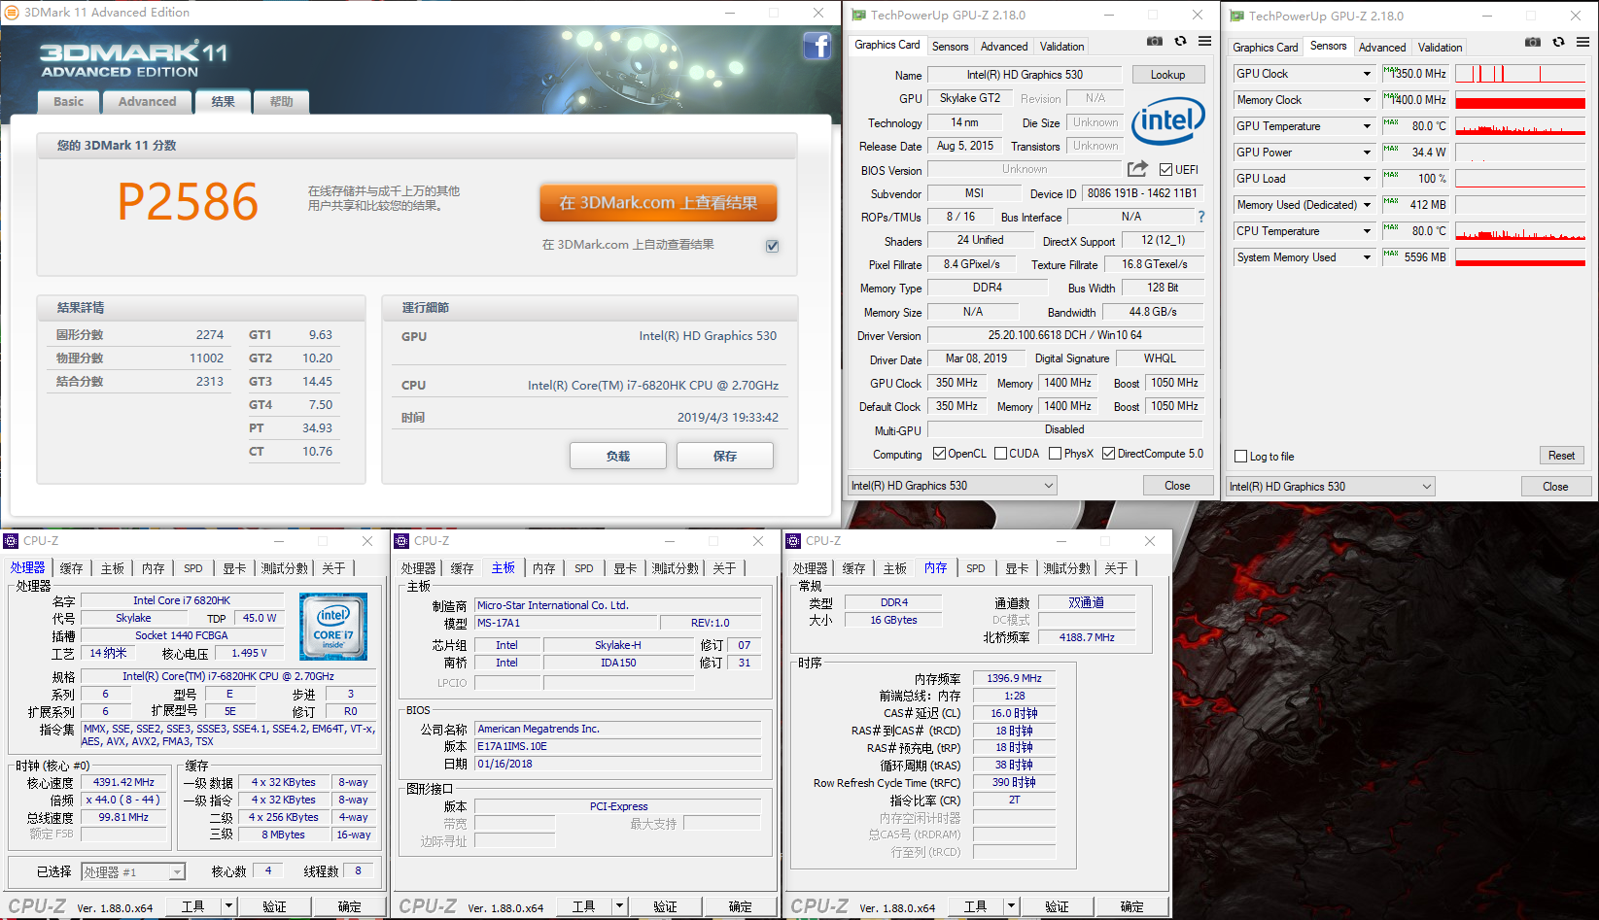Open the 帮助 tab in 3DMark 11
Screen dimensions: 1599x920
[281, 101]
